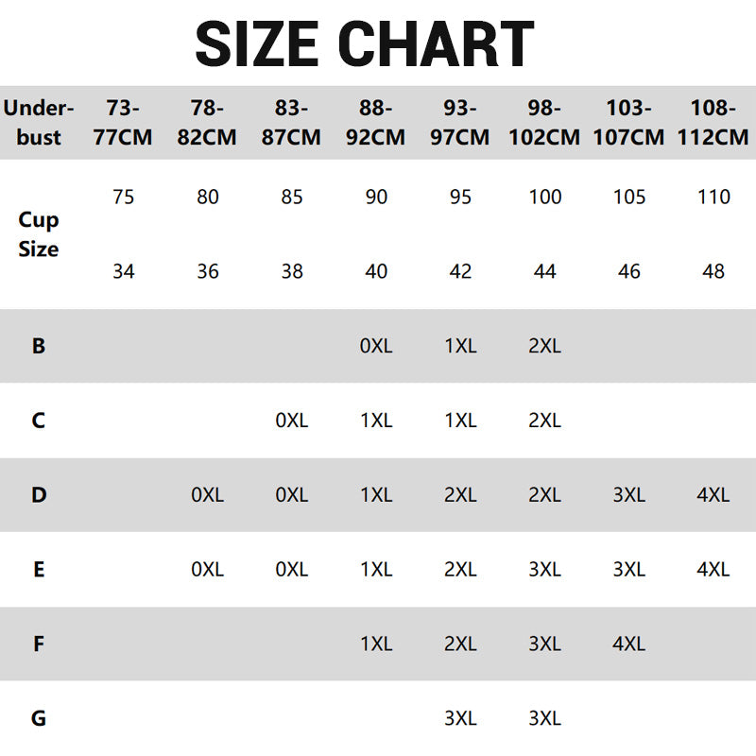Select the Under-bust header label
The image size is (756, 756).
point(39,123)
